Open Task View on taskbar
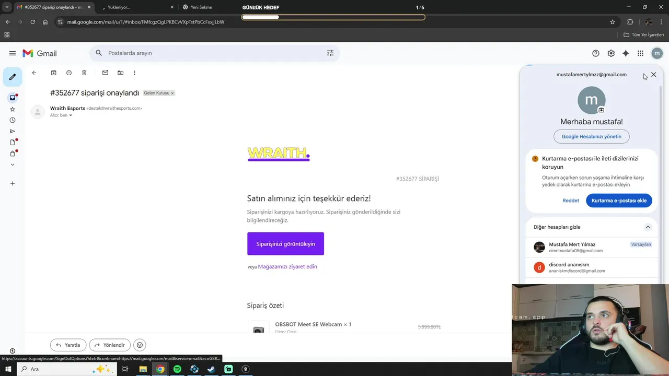Viewport: 669px width, 376px height. point(125,369)
